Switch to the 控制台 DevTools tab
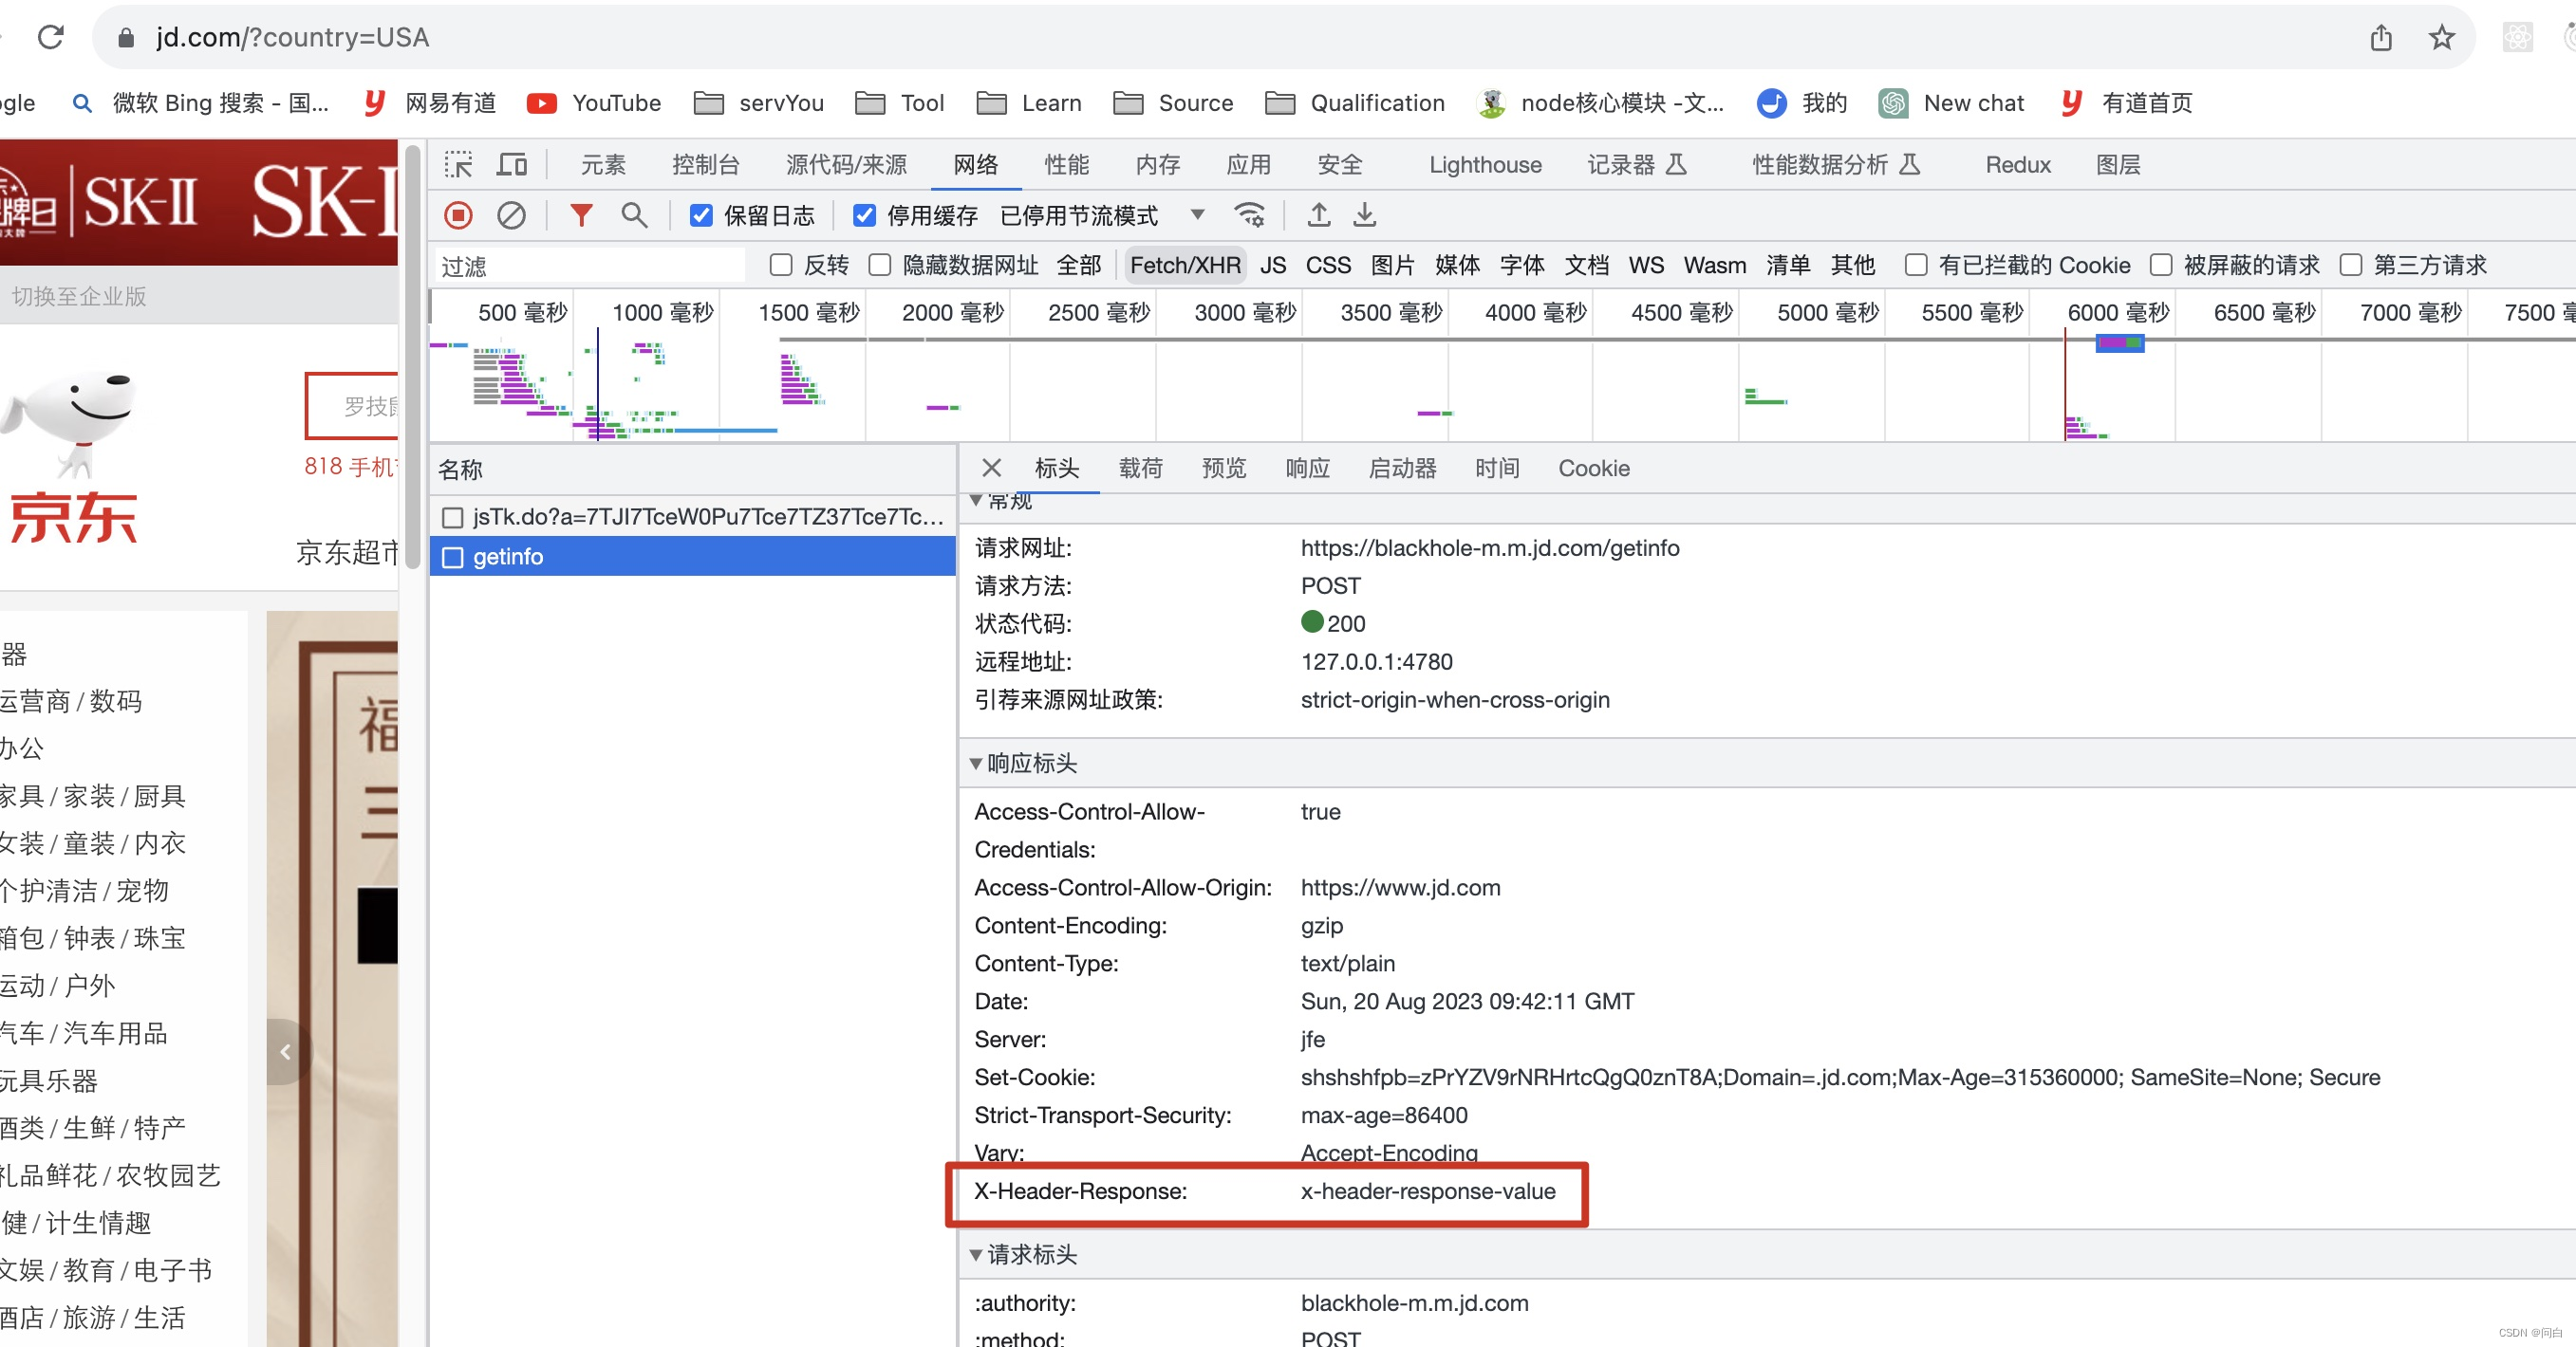 pos(706,164)
